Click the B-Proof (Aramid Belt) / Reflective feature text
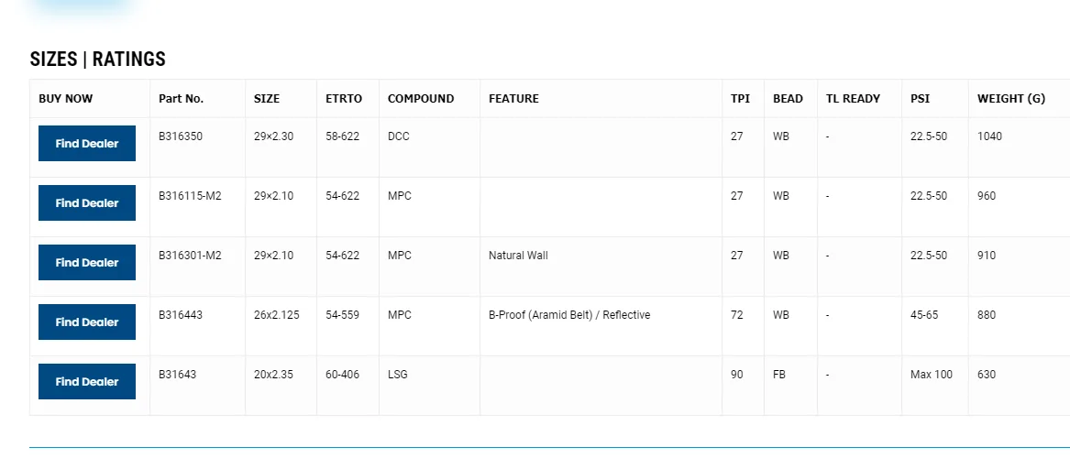The image size is (1070, 458). pos(569,315)
